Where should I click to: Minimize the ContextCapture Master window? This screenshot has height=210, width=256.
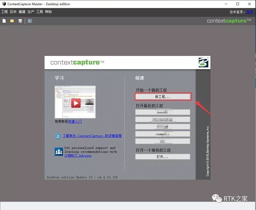click(x=226, y=4)
